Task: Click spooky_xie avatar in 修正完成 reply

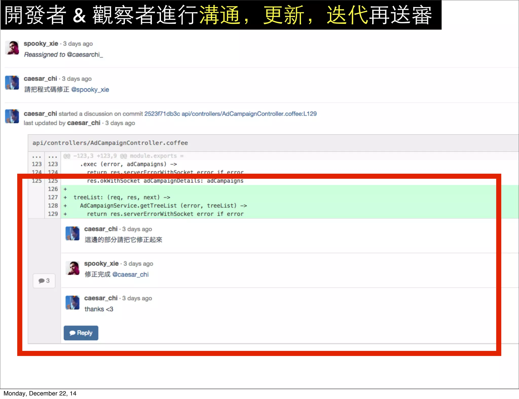Action: [x=72, y=268]
